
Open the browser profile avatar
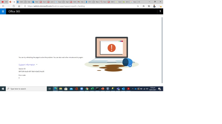154,6
